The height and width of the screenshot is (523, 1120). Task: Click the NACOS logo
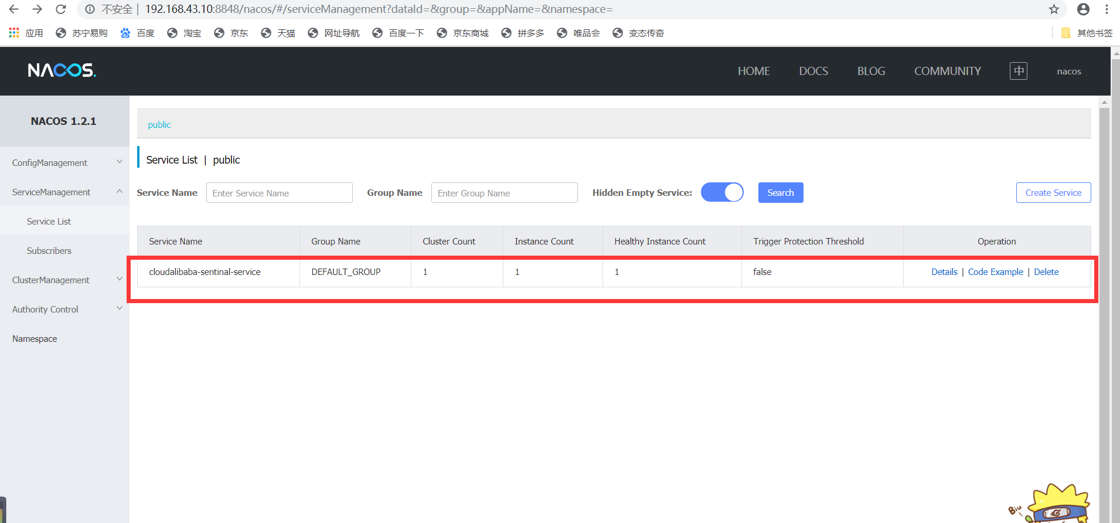point(62,70)
